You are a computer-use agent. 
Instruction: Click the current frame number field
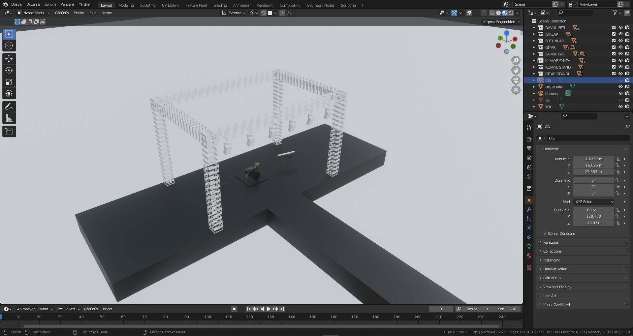tap(441, 309)
